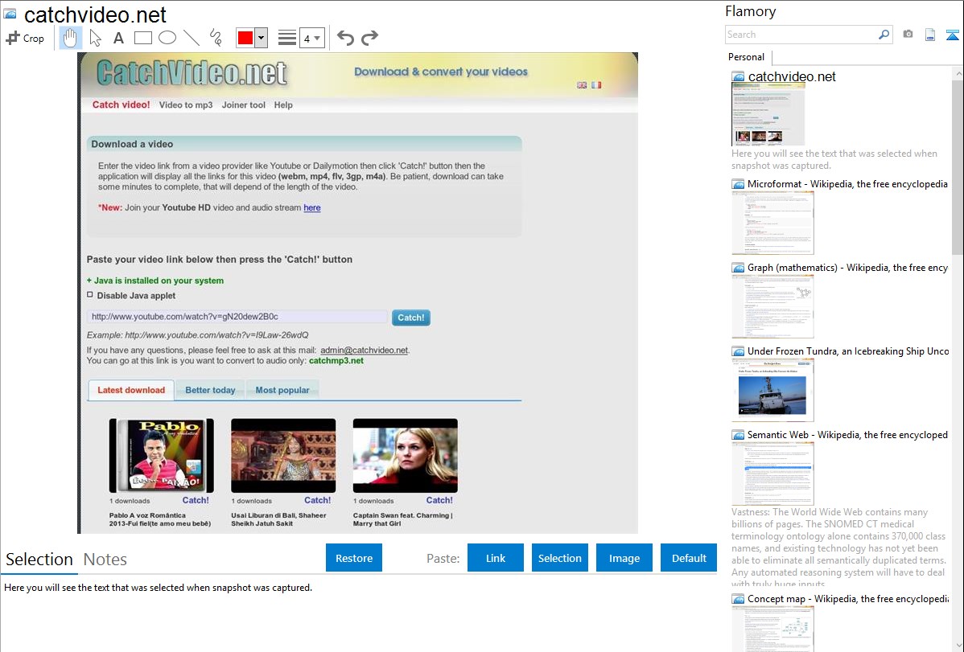Click the Restore button

354,558
